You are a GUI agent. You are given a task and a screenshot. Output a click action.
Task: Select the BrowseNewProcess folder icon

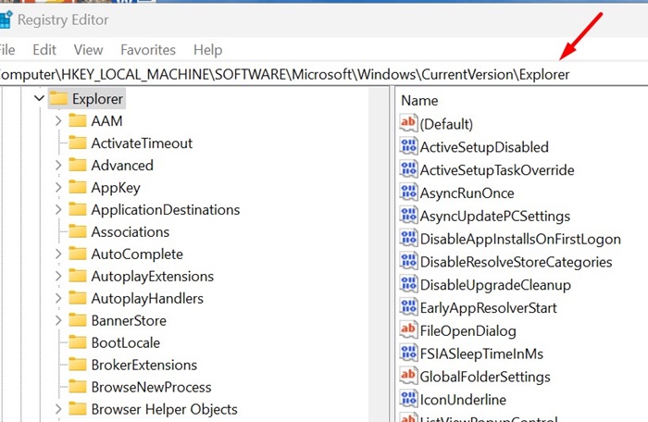77,387
